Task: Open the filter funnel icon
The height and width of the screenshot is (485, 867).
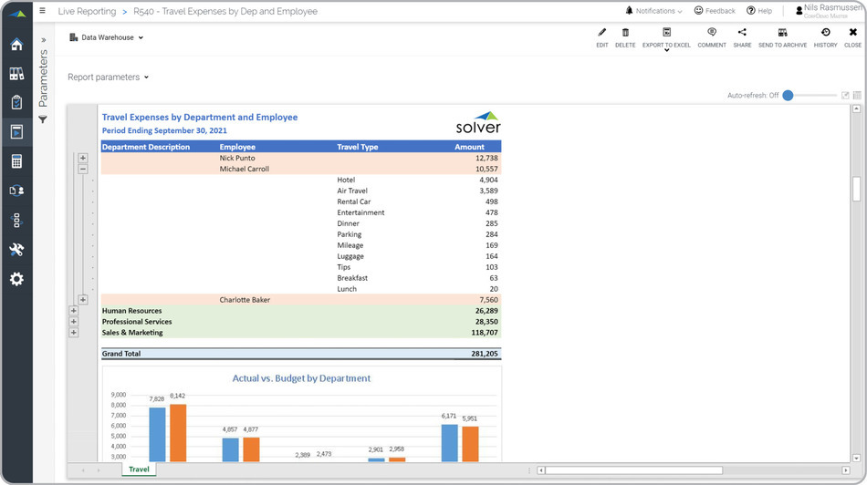Action: point(43,120)
